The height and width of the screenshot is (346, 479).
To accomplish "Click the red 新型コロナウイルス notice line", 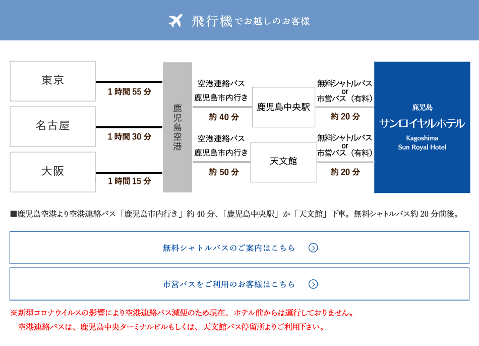I will (x=183, y=313).
